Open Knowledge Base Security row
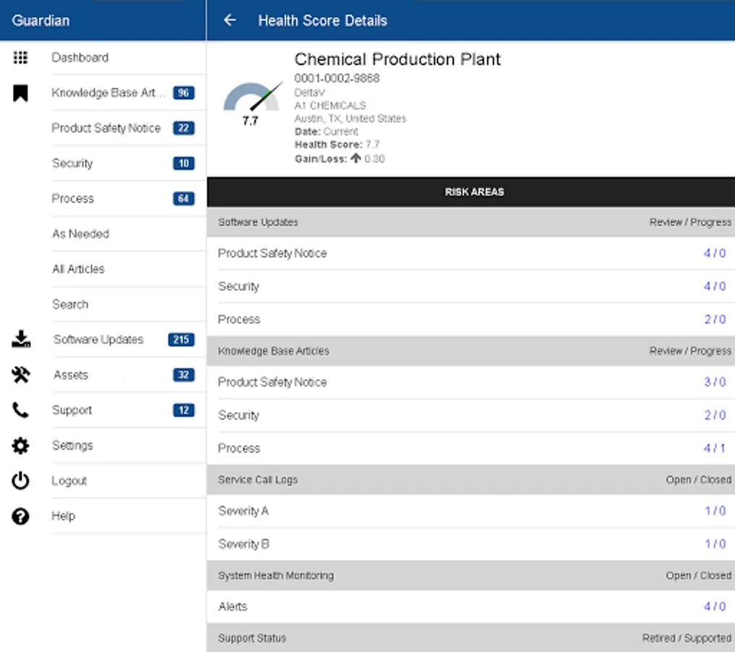 point(471,415)
